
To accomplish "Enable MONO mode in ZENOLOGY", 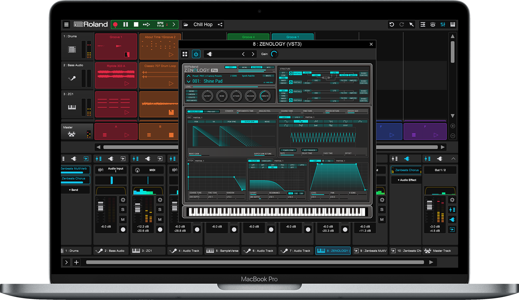I will click(192, 91).
